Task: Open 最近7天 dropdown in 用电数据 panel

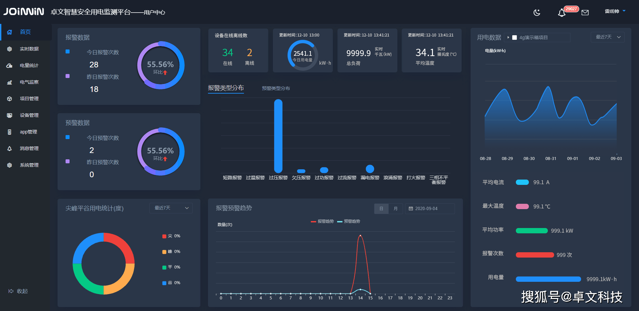Action: coord(608,37)
